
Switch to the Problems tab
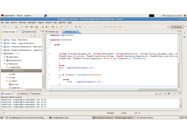23,94
